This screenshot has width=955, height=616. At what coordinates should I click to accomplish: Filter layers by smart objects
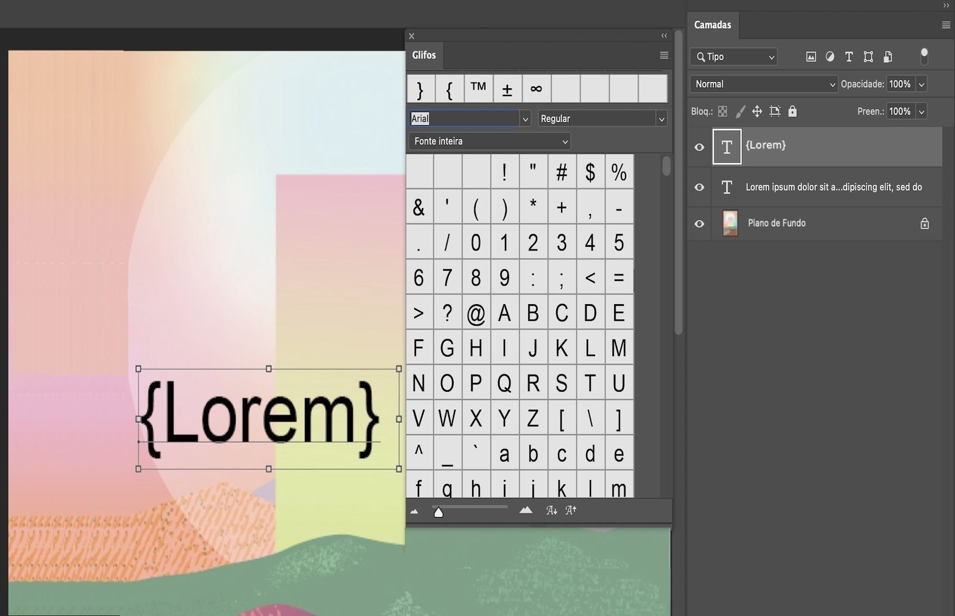pos(888,57)
